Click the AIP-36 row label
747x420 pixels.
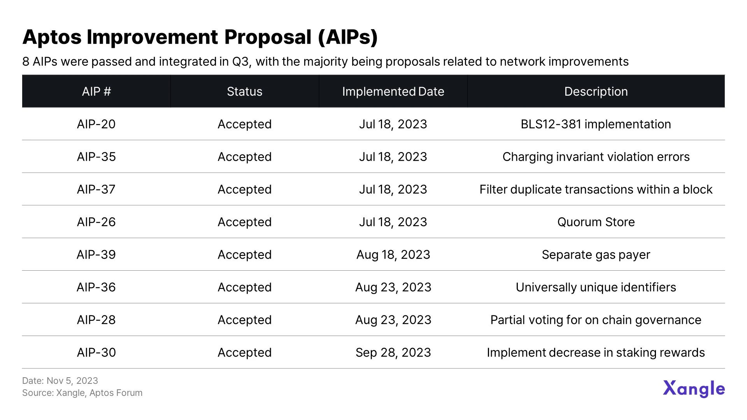pyautogui.click(x=96, y=287)
